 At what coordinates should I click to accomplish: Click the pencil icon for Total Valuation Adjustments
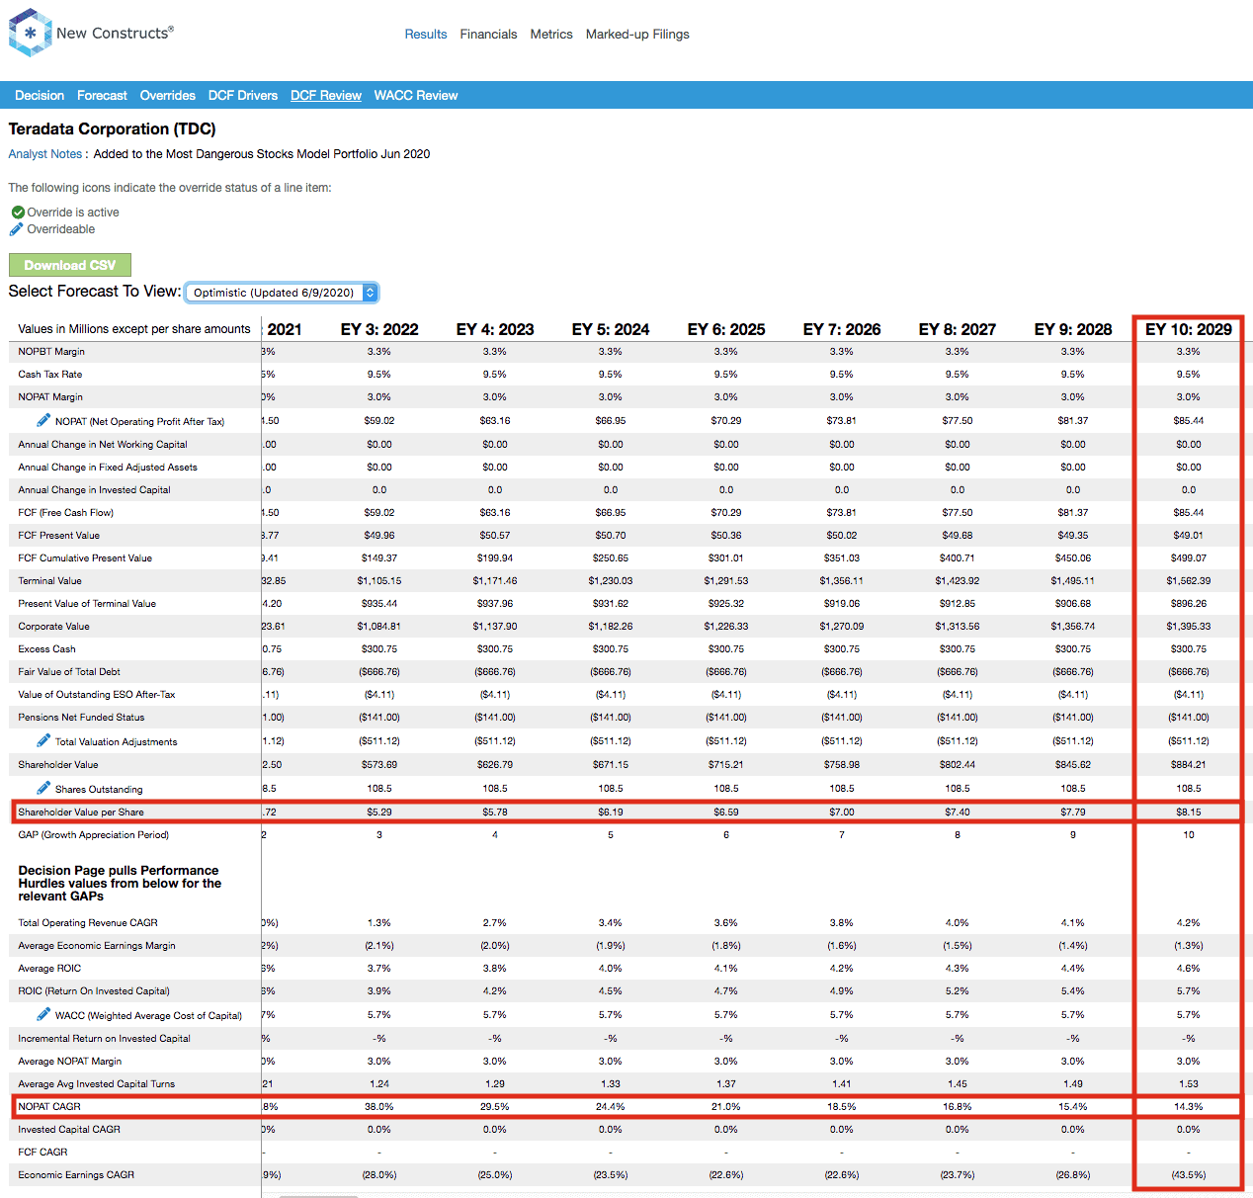[43, 740]
